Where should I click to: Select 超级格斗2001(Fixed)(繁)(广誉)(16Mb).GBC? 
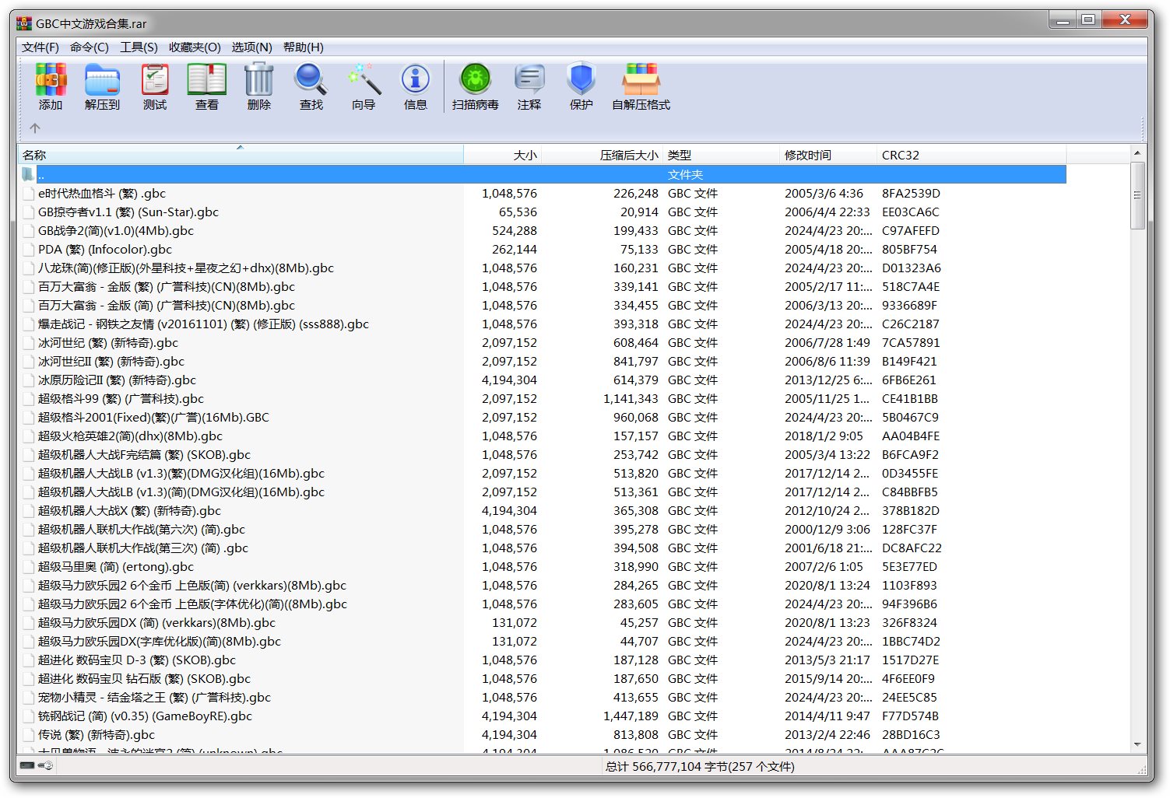153,418
